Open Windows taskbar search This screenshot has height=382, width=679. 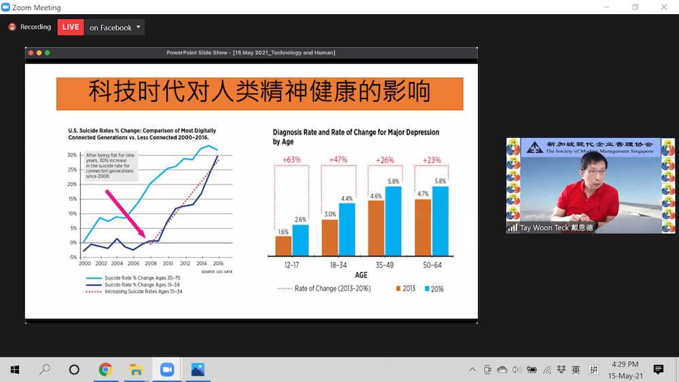[45, 370]
